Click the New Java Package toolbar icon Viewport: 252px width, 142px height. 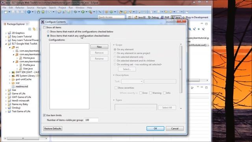click(106, 12)
